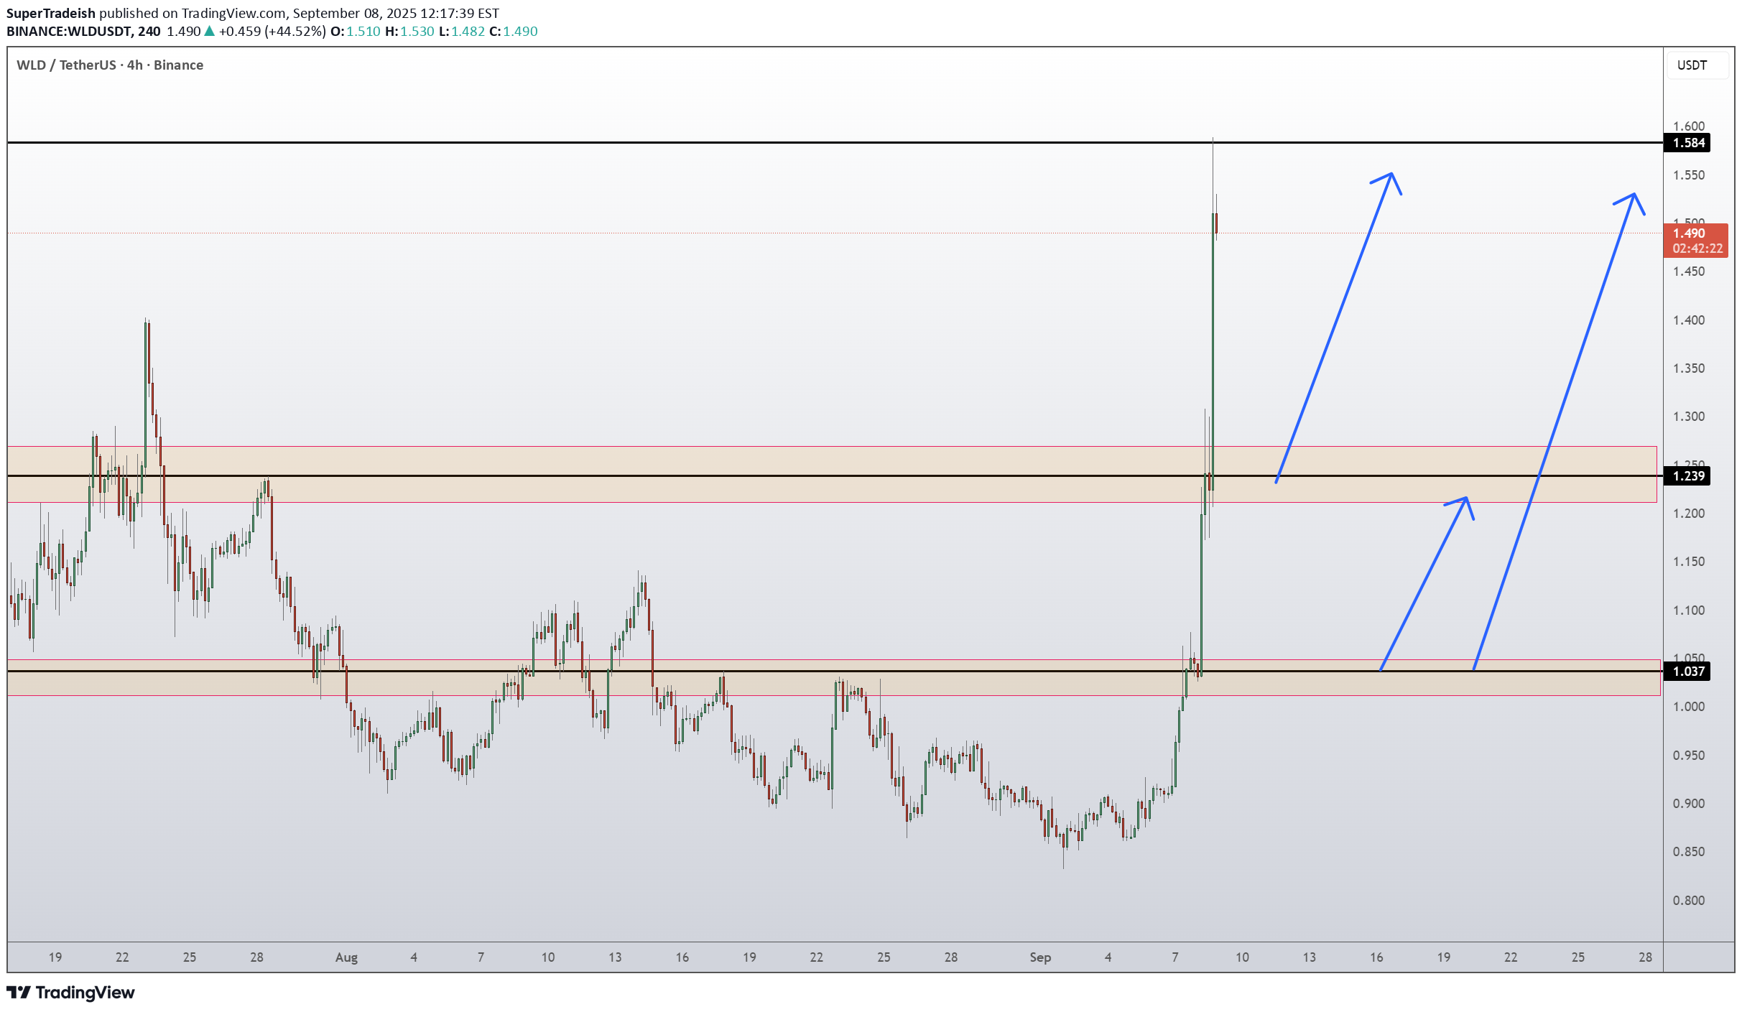
Task: Click the 1.100 price axis value
Action: coord(1689,611)
